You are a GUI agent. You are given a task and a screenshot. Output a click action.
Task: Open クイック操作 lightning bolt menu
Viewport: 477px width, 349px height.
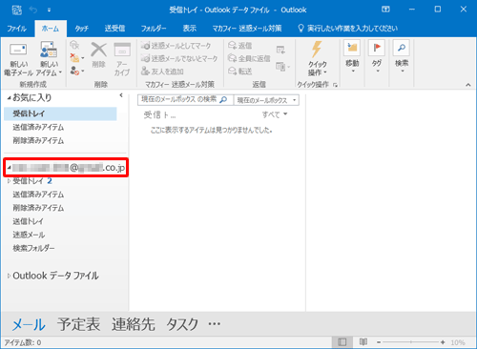[x=317, y=59]
